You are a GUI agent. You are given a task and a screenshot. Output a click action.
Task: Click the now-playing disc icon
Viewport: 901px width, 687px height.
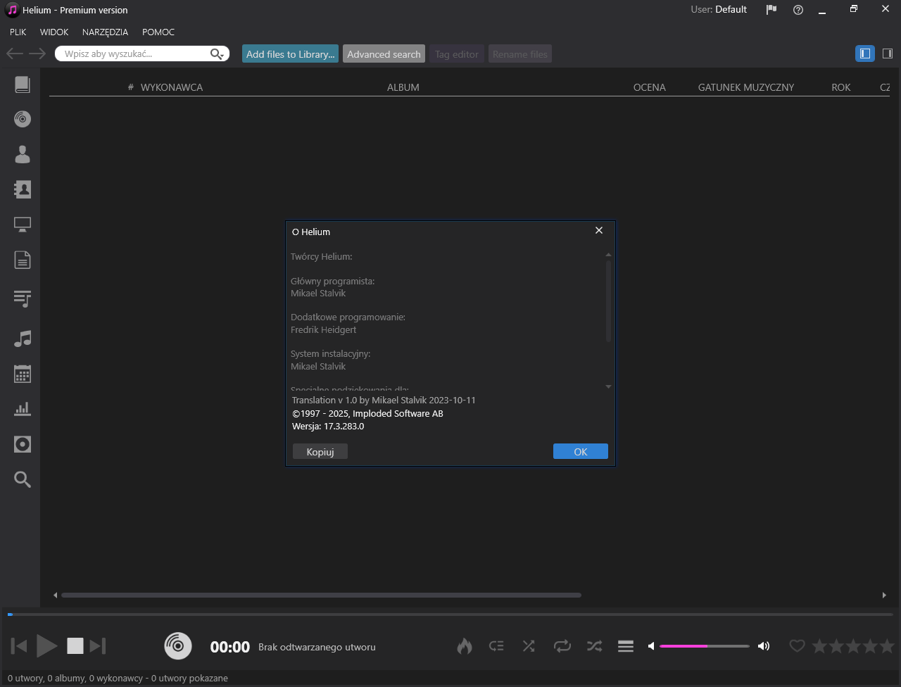[178, 645]
